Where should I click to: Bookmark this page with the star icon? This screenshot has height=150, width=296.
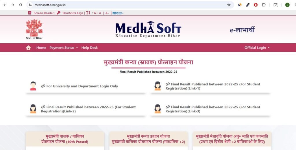point(229,5)
